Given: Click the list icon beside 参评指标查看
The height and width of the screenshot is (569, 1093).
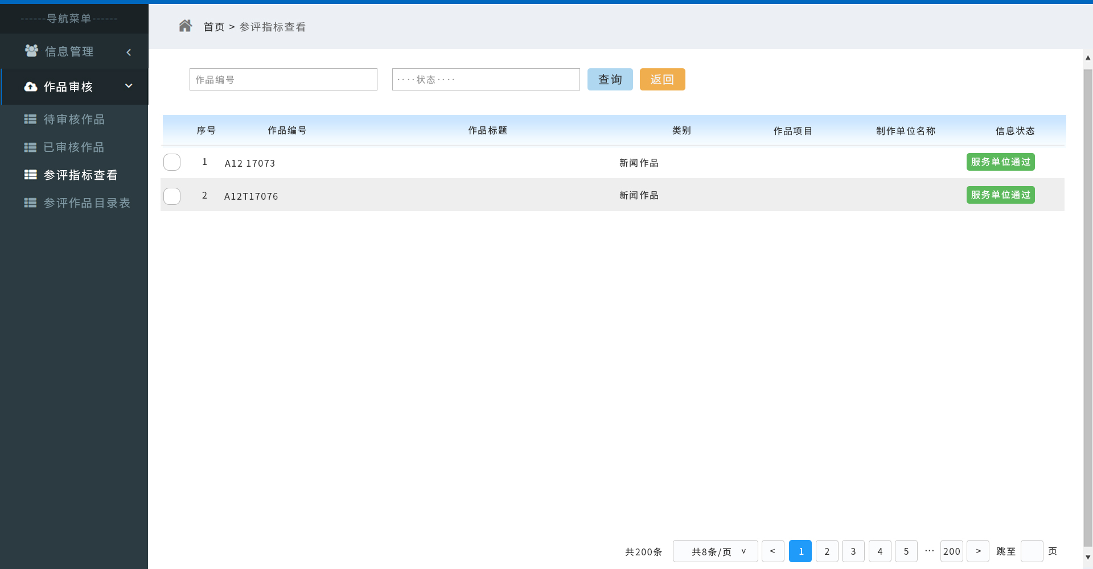Looking at the screenshot, I should tap(30, 175).
